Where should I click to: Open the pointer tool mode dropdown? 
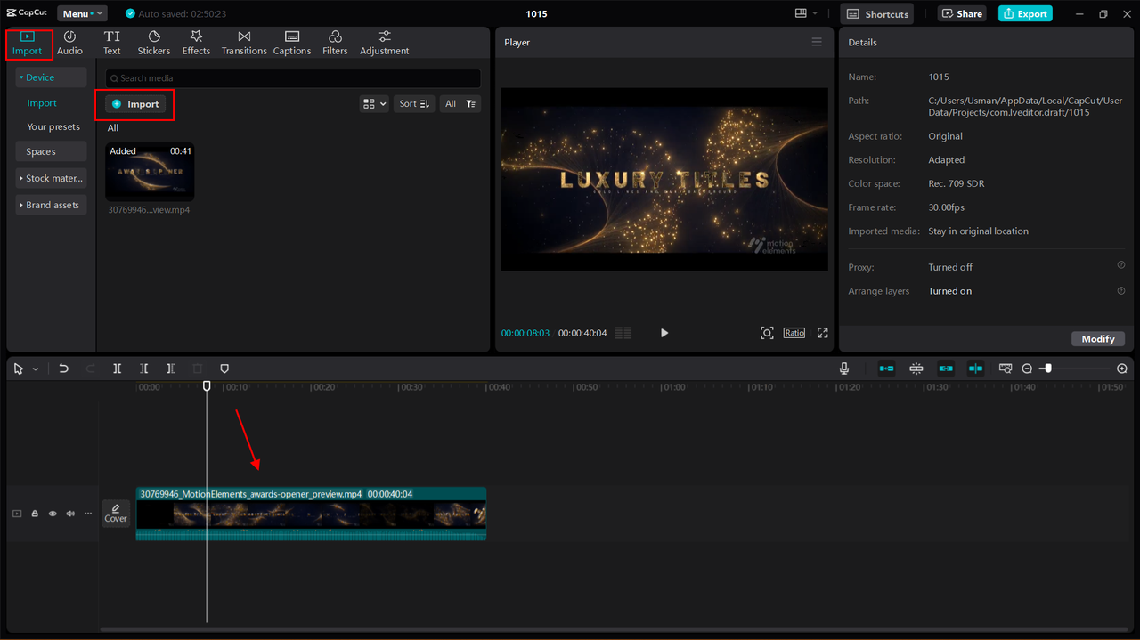[x=36, y=369]
